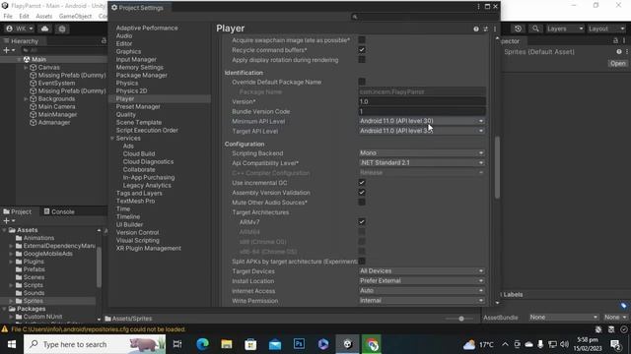Click the Unity toolbar search icon
Screen dimensions: 631x354
(x=535, y=29)
